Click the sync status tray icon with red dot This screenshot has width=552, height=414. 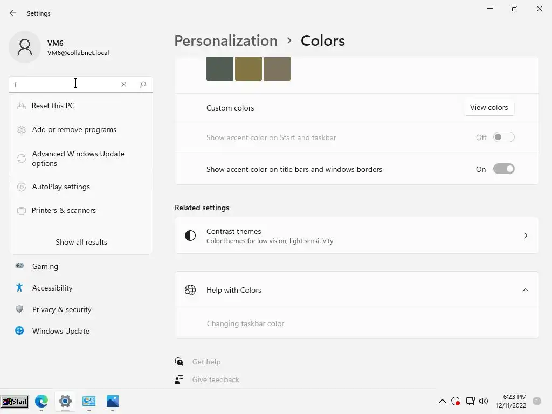(456, 401)
